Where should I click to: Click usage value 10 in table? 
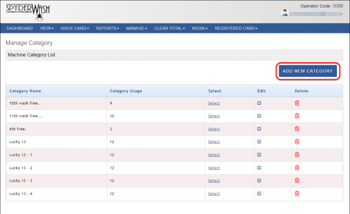(112, 116)
